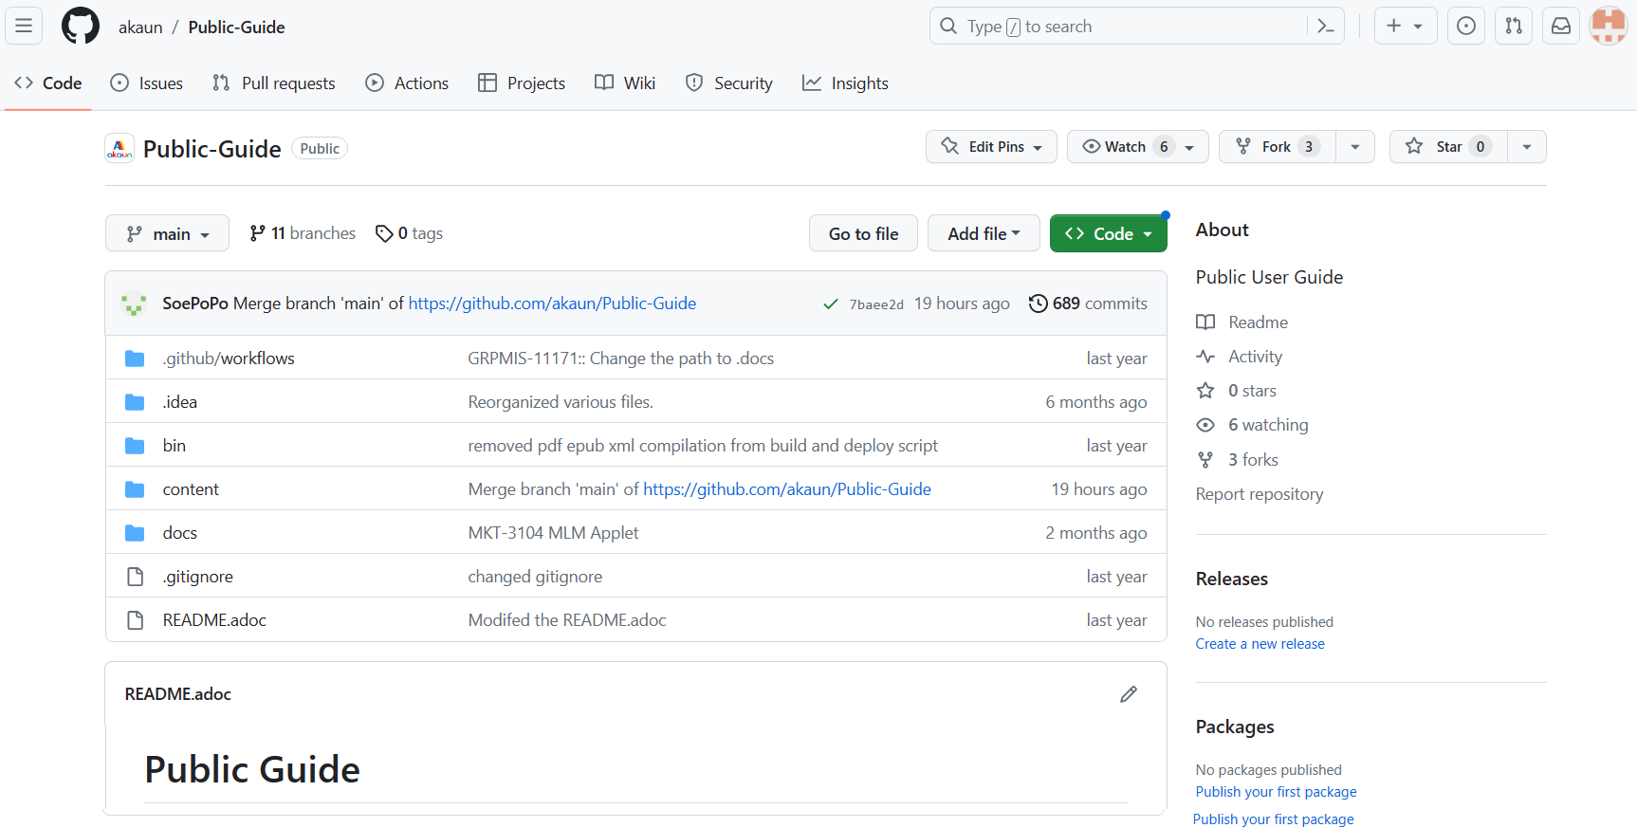Expand the main branch selector
This screenshot has height=828, width=1637.
[167, 233]
